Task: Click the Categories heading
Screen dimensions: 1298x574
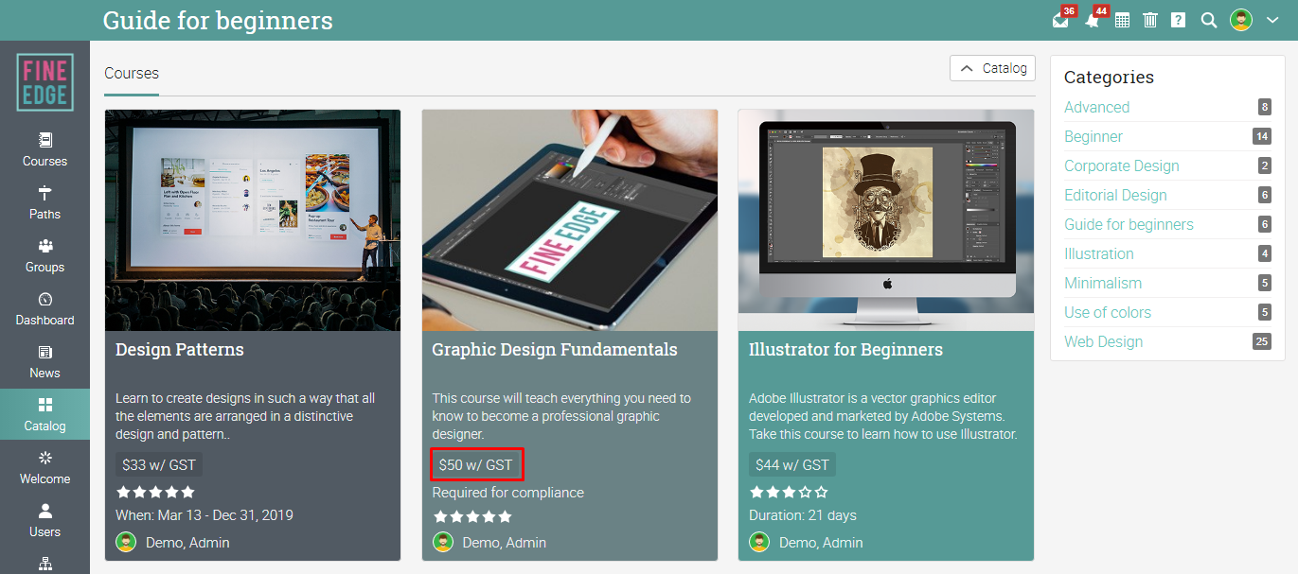Action: (1109, 78)
